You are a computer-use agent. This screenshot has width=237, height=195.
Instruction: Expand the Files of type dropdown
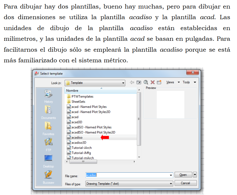coord(171,184)
